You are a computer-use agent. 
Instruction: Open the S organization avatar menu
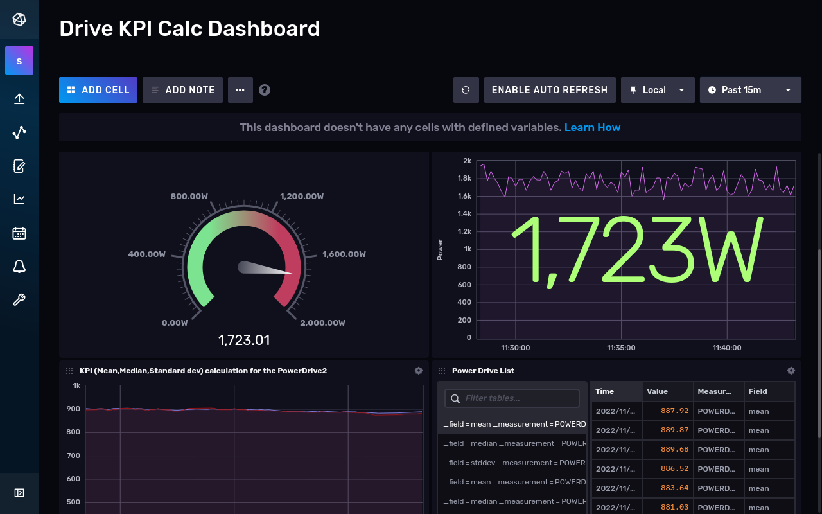(x=19, y=60)
